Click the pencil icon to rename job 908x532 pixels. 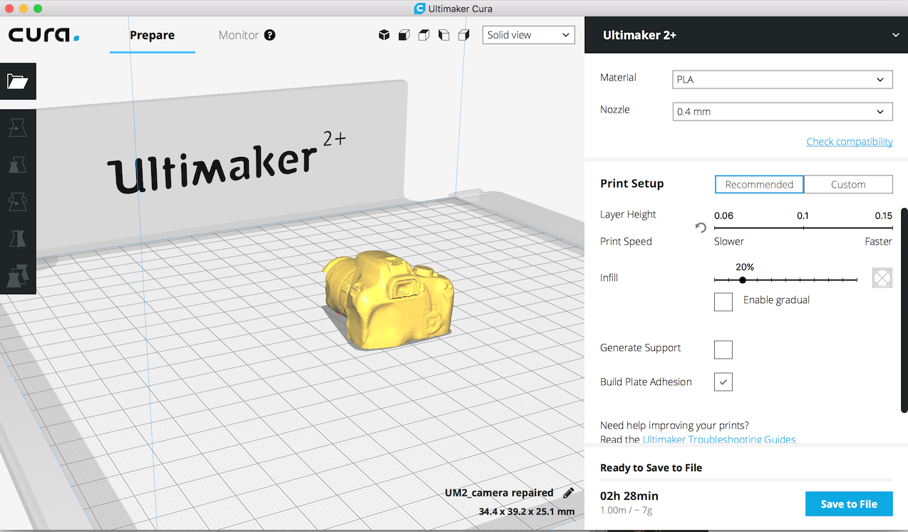point(568,493)
